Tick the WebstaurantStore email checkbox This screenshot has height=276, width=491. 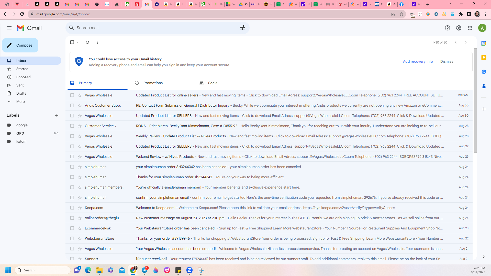pyautogui.click(x=72, y=238)
